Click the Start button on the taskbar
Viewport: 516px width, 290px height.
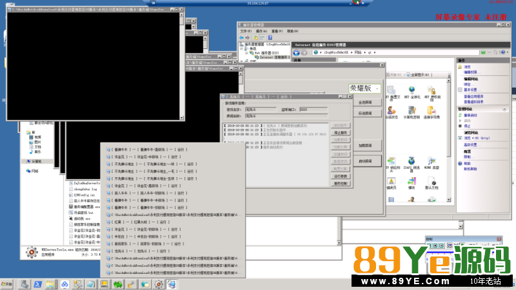[x=7, y=284]
